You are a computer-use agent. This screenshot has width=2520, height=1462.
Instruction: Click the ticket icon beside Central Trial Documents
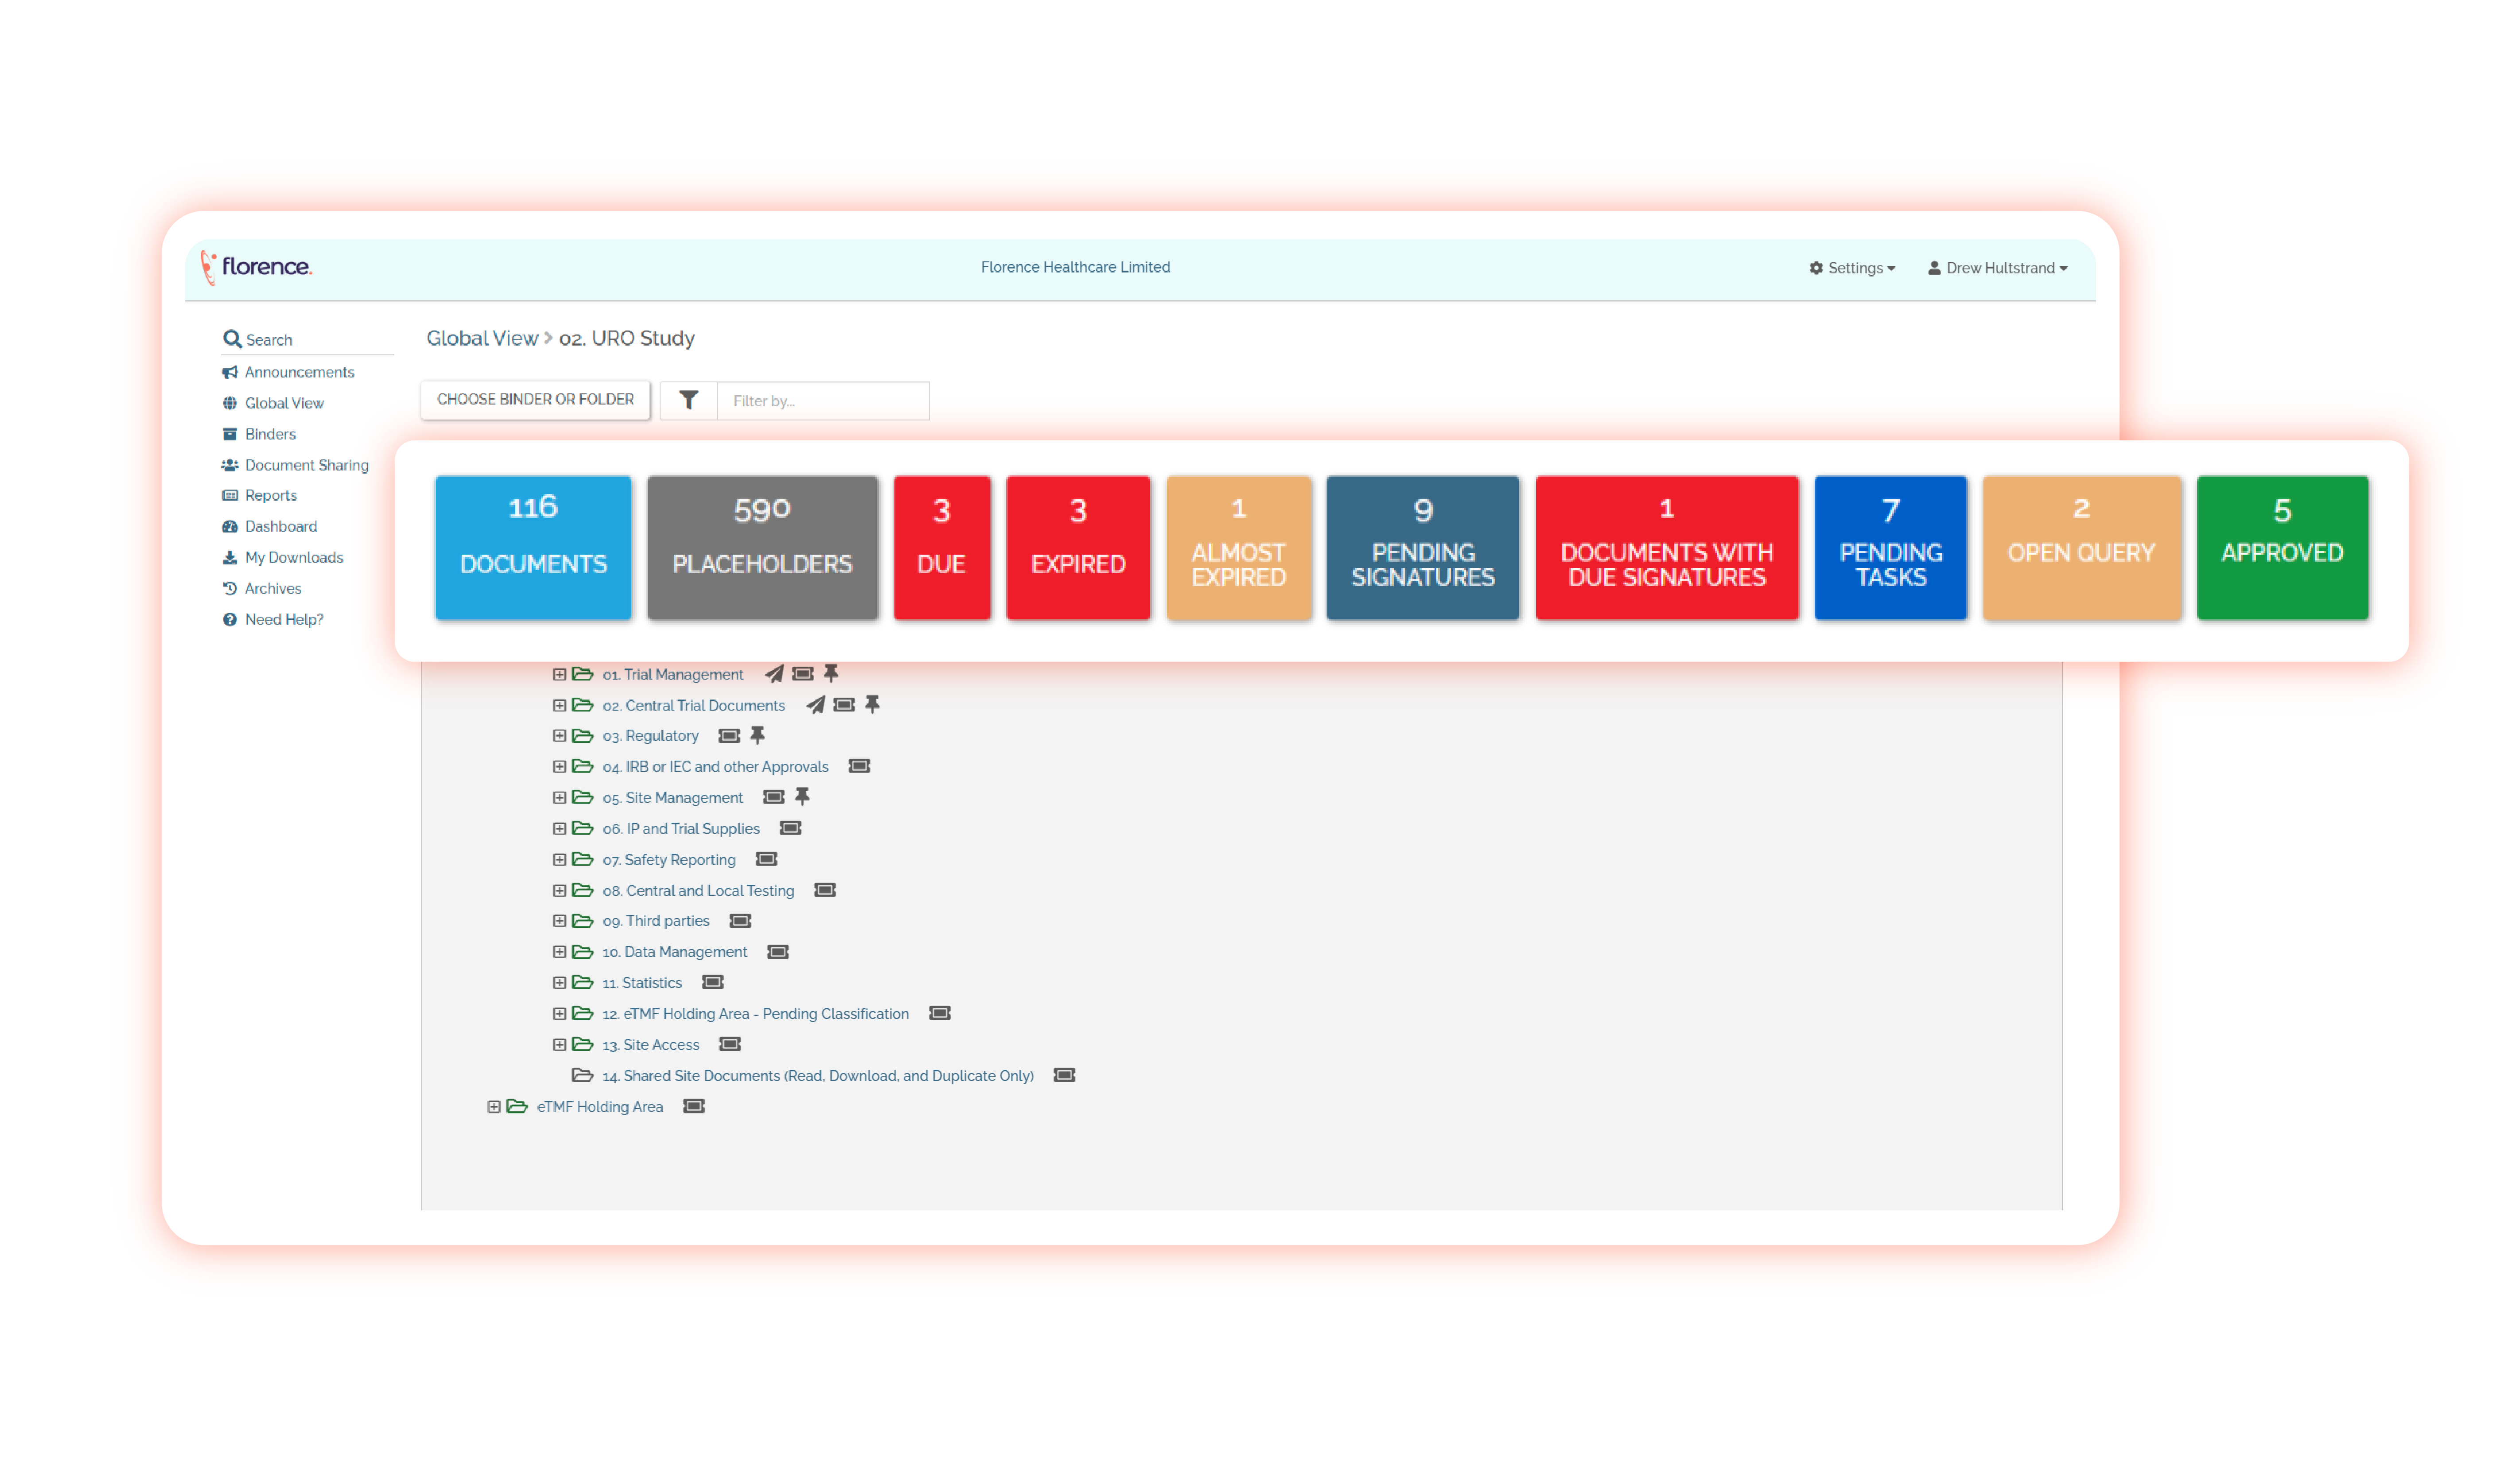(x=844, y=705)
